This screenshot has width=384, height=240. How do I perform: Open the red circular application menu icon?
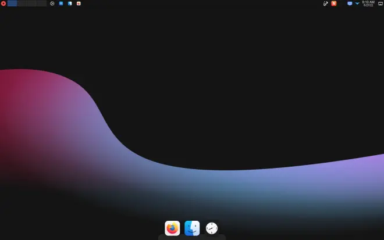(x=3, y=3)
